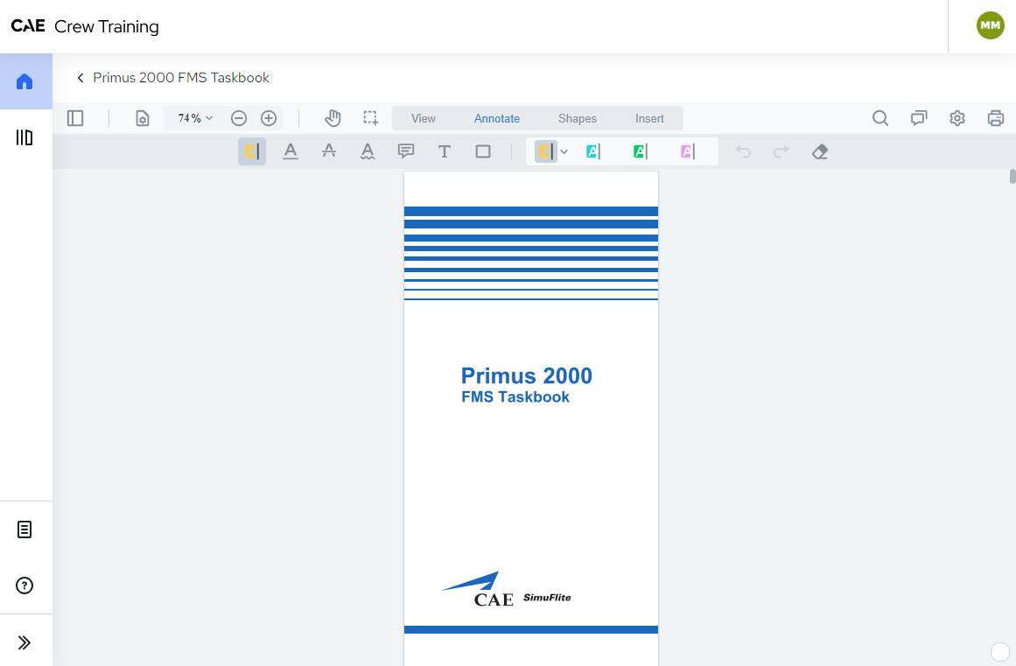Switch to the Annotate tab
The height and width of the screenshot is (666, 1016).
pyautogui.click(x=497, y=118)
